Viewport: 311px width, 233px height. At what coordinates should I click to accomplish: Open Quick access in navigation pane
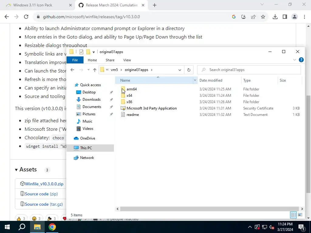(90, 85)
